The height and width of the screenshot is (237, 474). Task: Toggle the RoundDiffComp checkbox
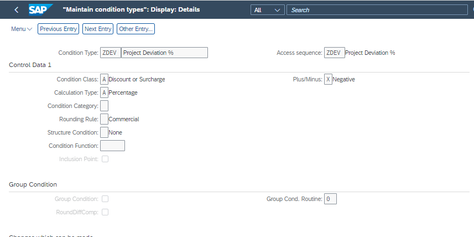tap(105, 212)
